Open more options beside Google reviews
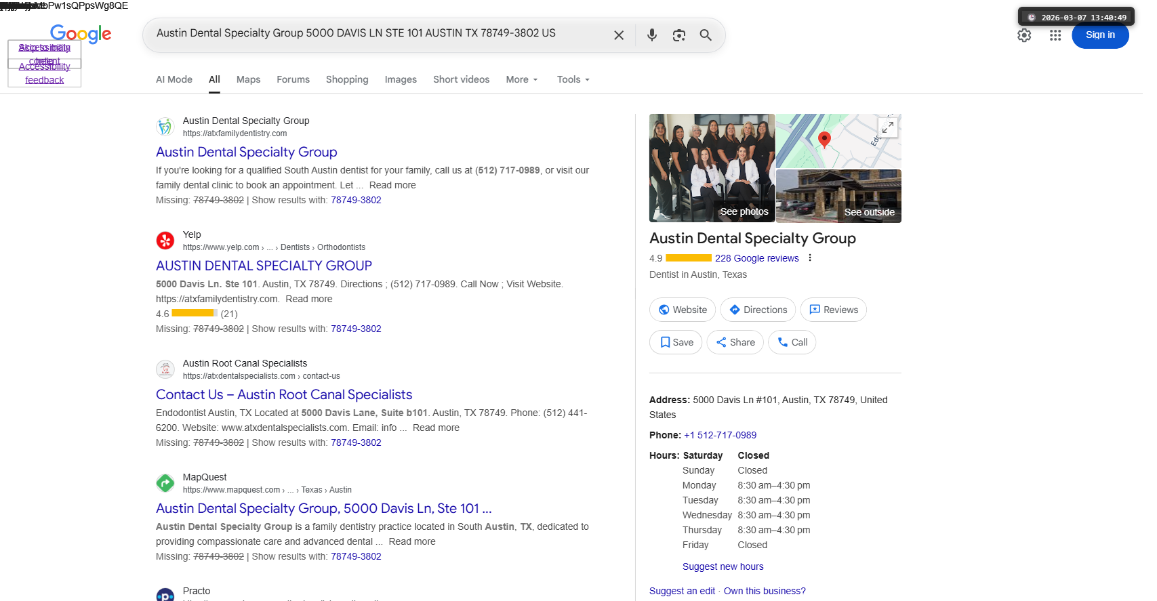Viewport: 1157px width, 601px height. pos(810,258)
